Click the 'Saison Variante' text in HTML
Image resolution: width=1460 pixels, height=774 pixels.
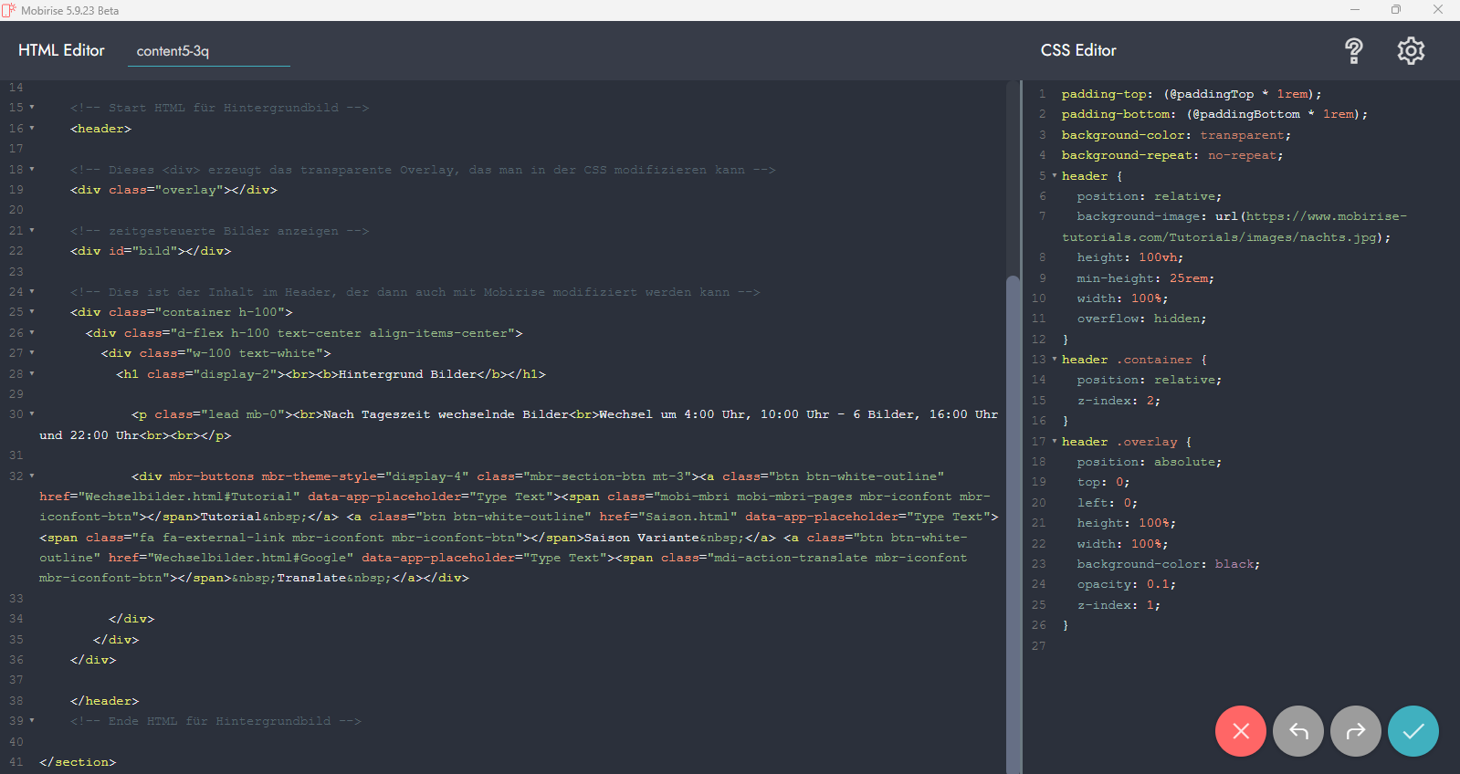(641, 538)
